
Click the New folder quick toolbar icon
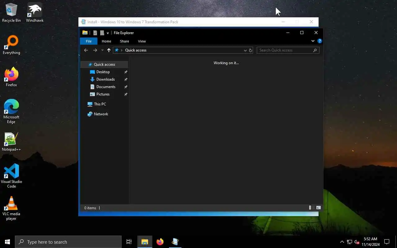pyautogui.click(x=102, y=33)
